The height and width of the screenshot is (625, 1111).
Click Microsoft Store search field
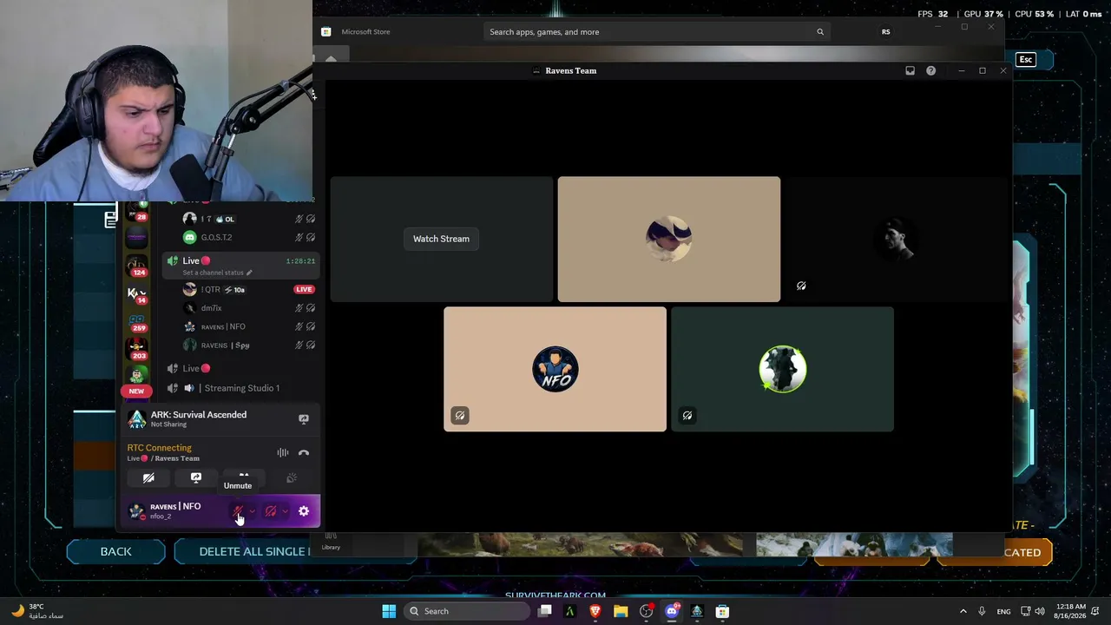[x=657, y=32]
